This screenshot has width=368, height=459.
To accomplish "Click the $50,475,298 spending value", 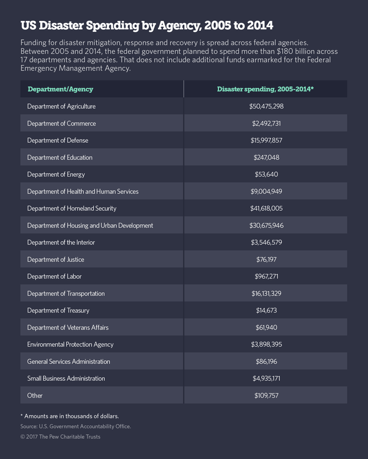I will [266, 106].
